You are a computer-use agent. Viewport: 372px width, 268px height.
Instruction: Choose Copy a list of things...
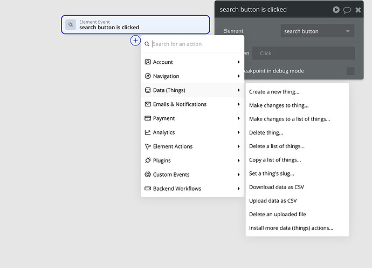(275, 160)
